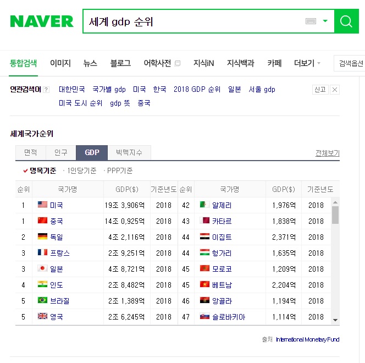Click the search input field
The width and height of the screenshot is (365, 363).
[x=192, y=21]
